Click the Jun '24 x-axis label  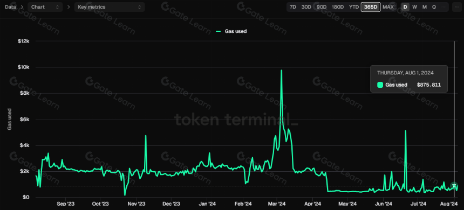[384, 204]
